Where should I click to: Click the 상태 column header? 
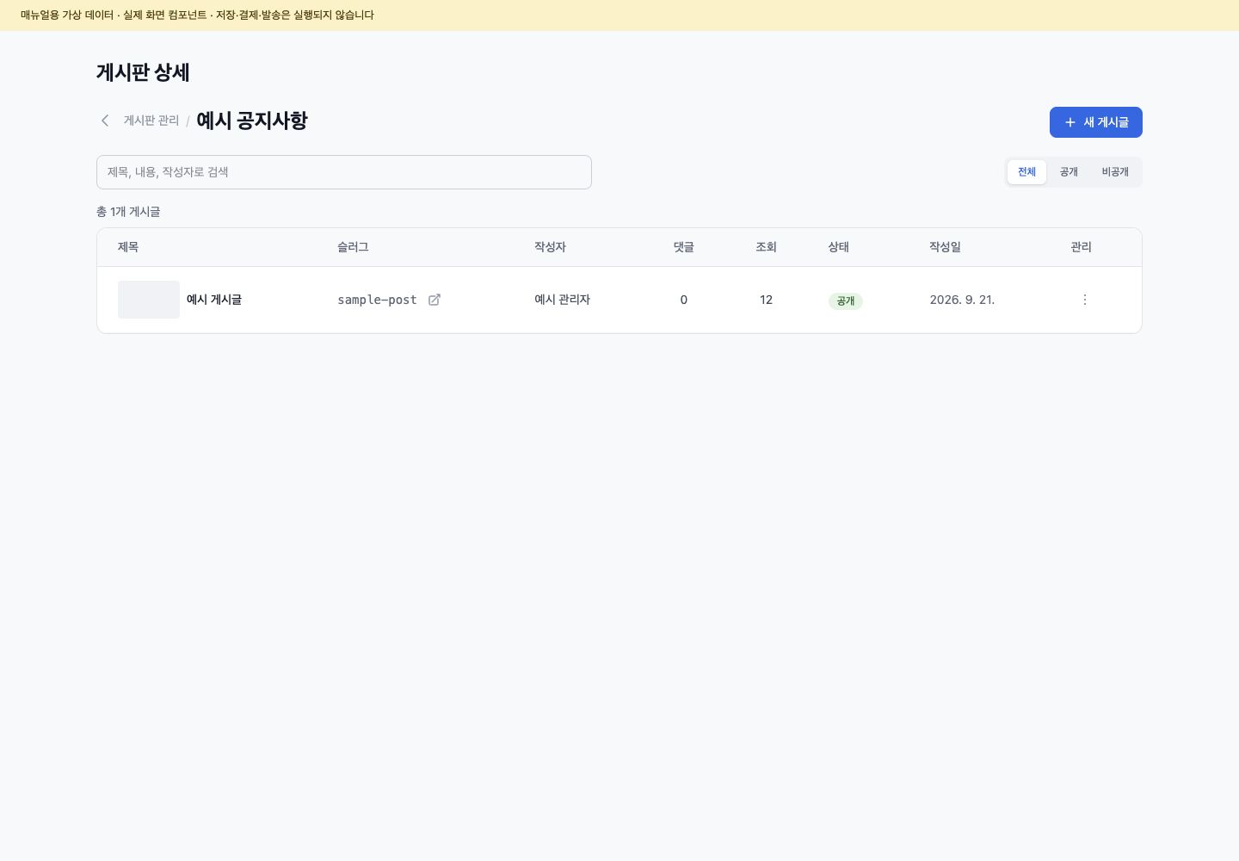(839, 247)
